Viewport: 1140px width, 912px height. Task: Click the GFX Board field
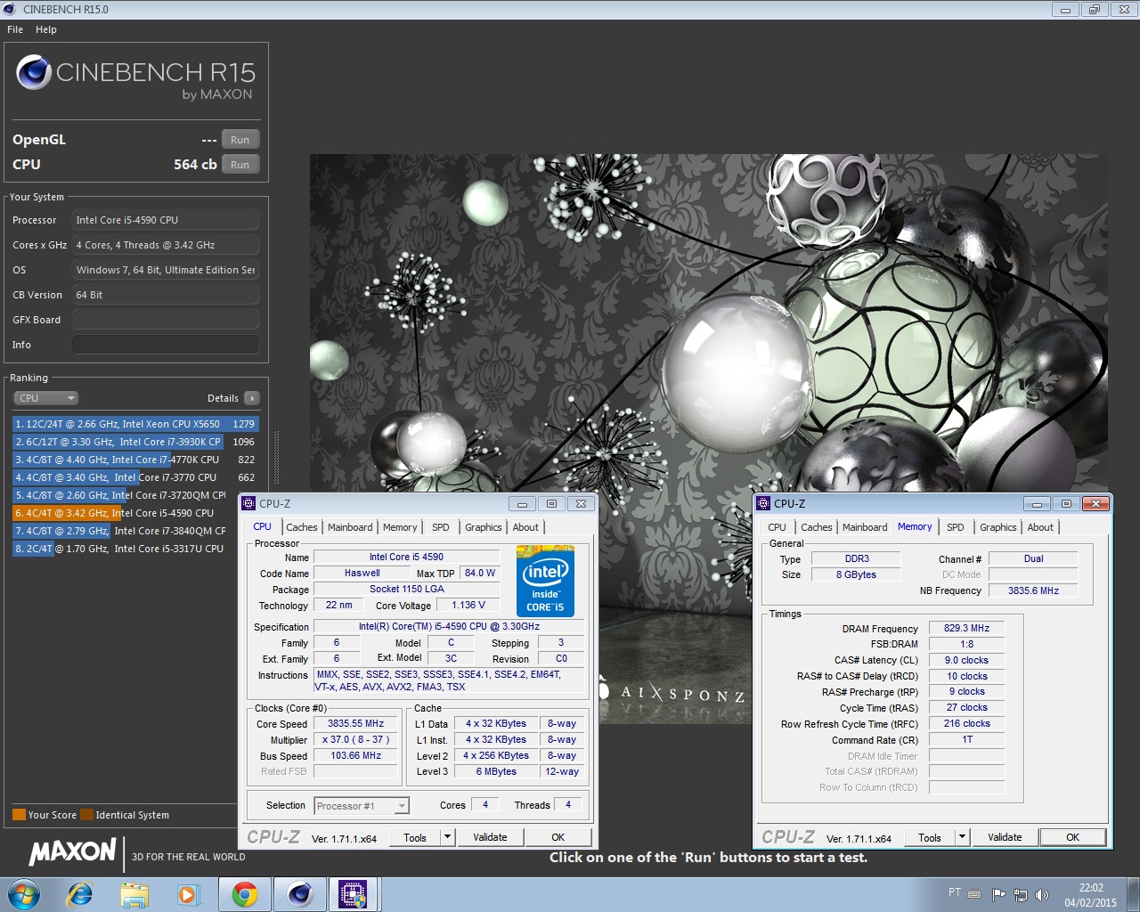click(166, 320)
